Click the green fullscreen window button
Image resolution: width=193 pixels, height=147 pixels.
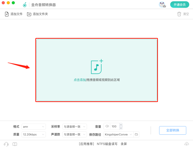tap(13, 3)
